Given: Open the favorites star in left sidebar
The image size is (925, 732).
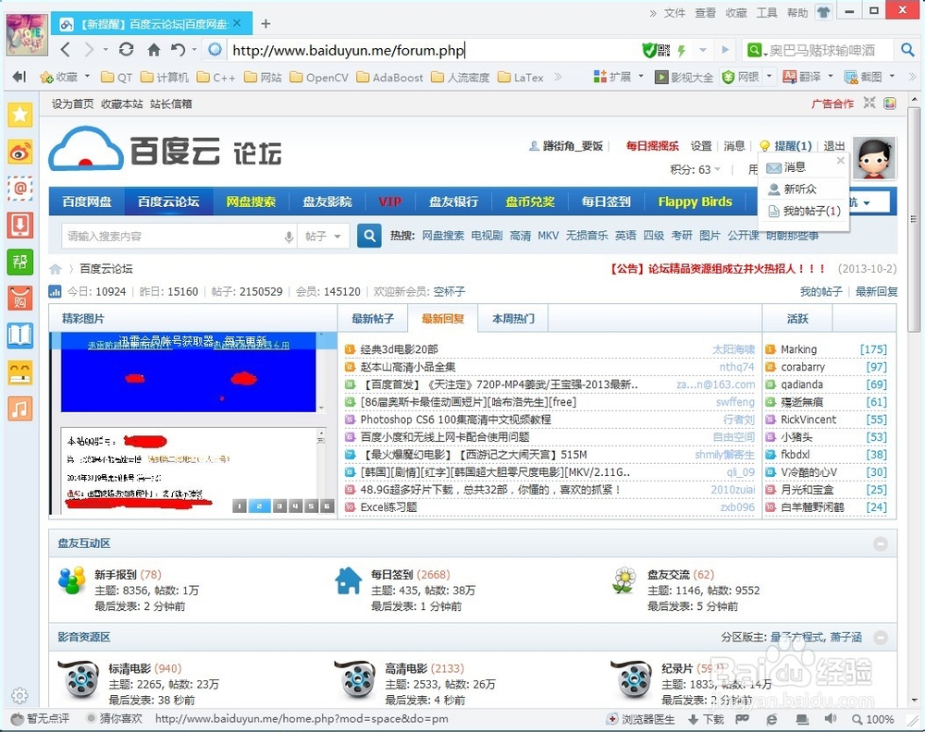Looking at the screenshot, I should (x=20, y=115).
